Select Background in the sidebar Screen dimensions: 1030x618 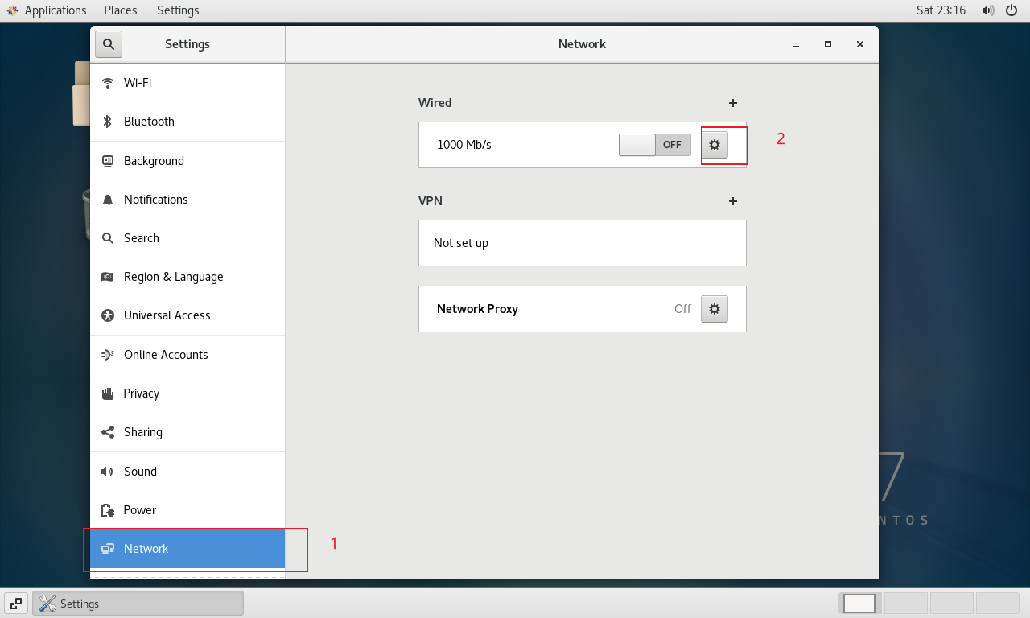[x=154, y=161]
